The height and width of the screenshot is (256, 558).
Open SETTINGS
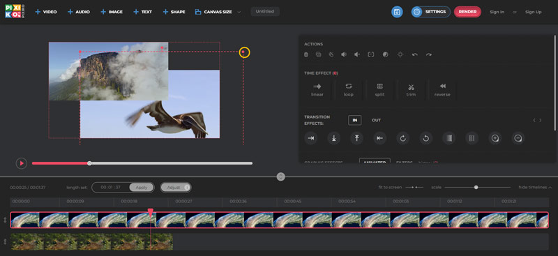tap(430, 12)
